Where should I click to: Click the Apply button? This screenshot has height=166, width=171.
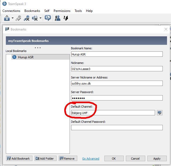pos(157,159)
